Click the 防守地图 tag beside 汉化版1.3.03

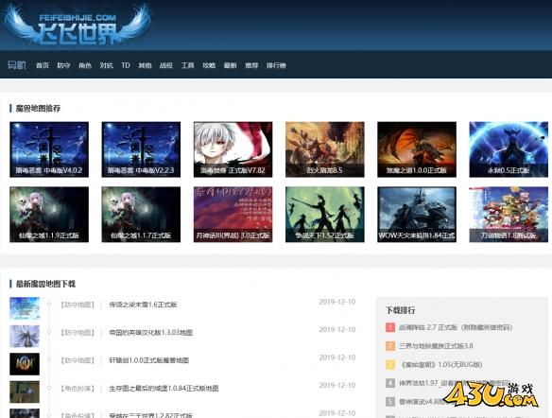point(78,333)
